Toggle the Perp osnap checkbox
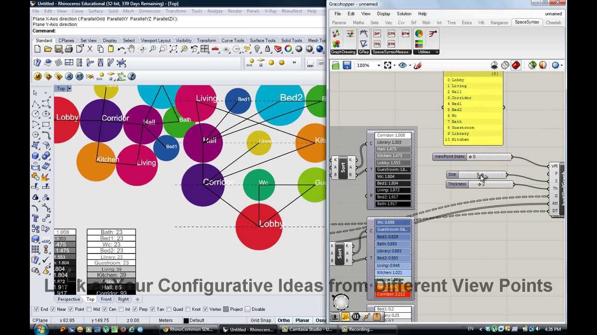 (x=135, y=309)
